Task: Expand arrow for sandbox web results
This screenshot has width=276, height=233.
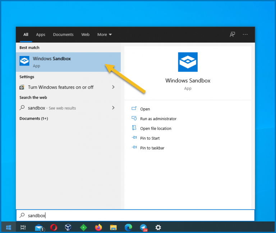Action: point(113,108)
